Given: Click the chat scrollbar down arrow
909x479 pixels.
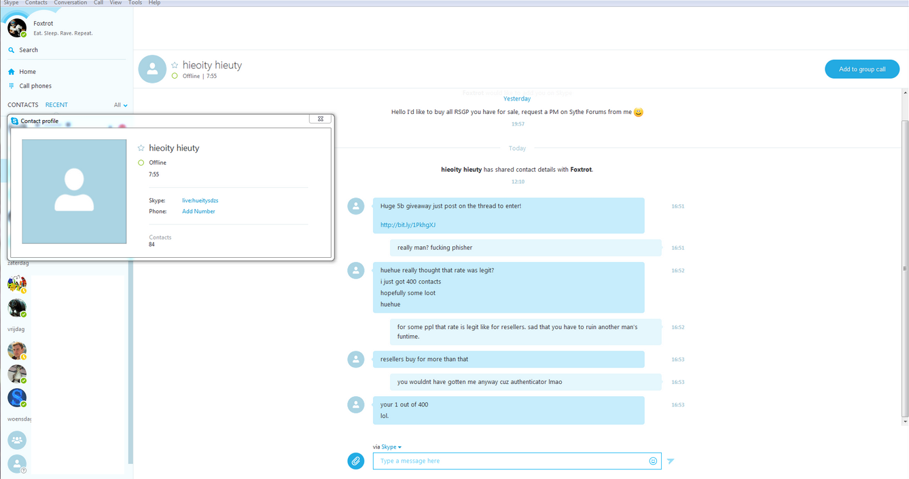Looking at the screenshot, I should (905, 422).
